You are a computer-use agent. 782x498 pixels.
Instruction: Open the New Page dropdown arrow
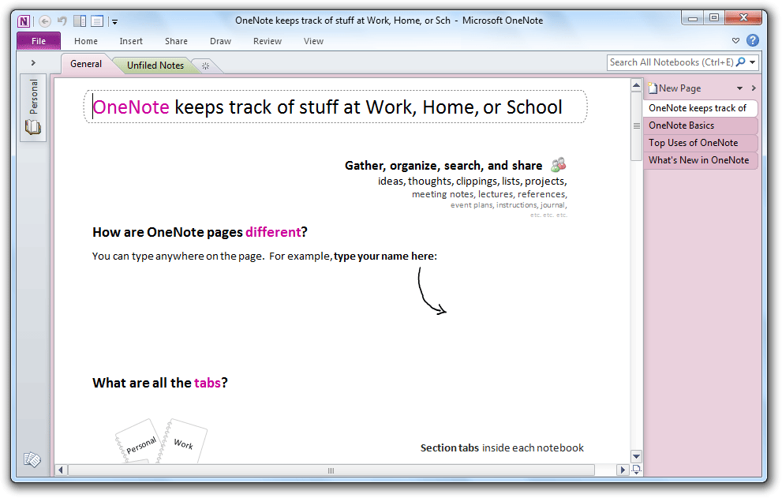[739, 88]
